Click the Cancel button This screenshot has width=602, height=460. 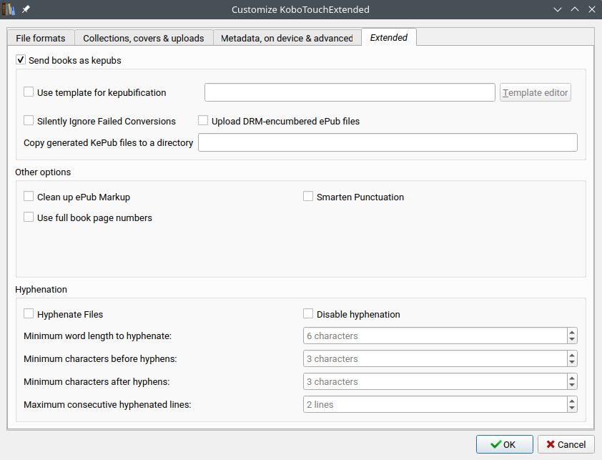click(x=566, y=444)
